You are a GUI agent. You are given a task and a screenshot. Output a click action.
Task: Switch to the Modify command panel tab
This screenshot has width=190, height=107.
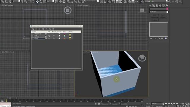point(153,6)
